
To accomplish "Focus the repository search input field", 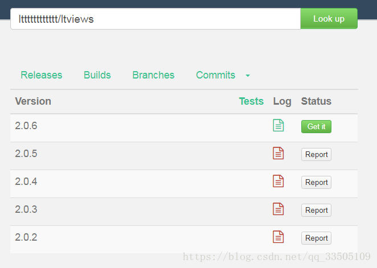I will point(155,19).
